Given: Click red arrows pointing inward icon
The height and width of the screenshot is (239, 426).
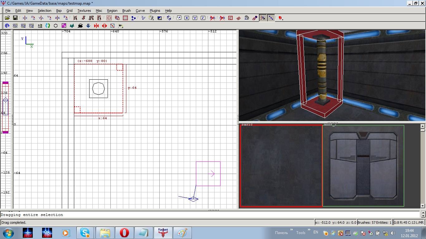Looking at the screenshot, I should (96, 26).
